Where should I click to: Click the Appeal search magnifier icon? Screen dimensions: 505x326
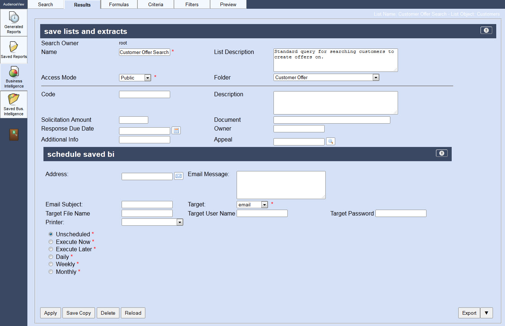330,141
